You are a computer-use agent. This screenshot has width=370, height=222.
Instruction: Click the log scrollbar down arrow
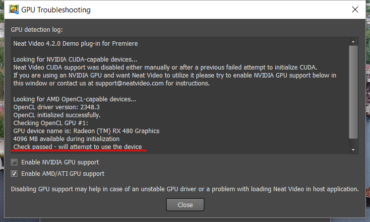click(x=353, y=149)
